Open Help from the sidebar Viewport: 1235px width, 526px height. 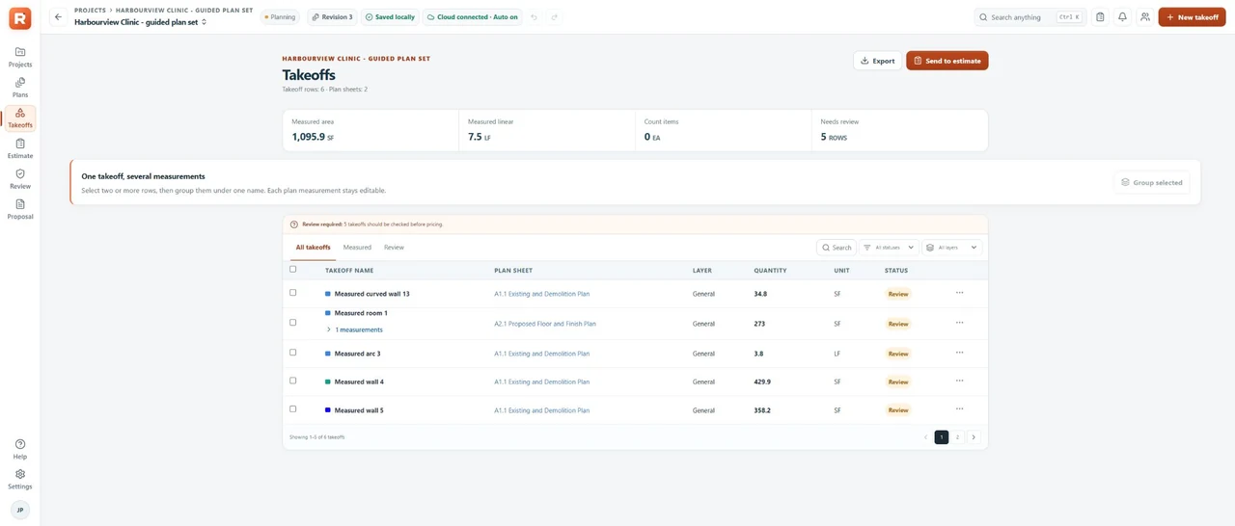(x=20, y=449)
